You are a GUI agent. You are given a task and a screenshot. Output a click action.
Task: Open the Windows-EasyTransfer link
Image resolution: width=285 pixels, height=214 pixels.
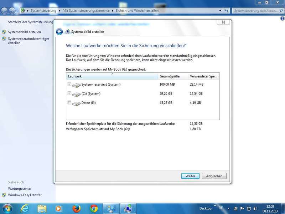tap(25, 195)
